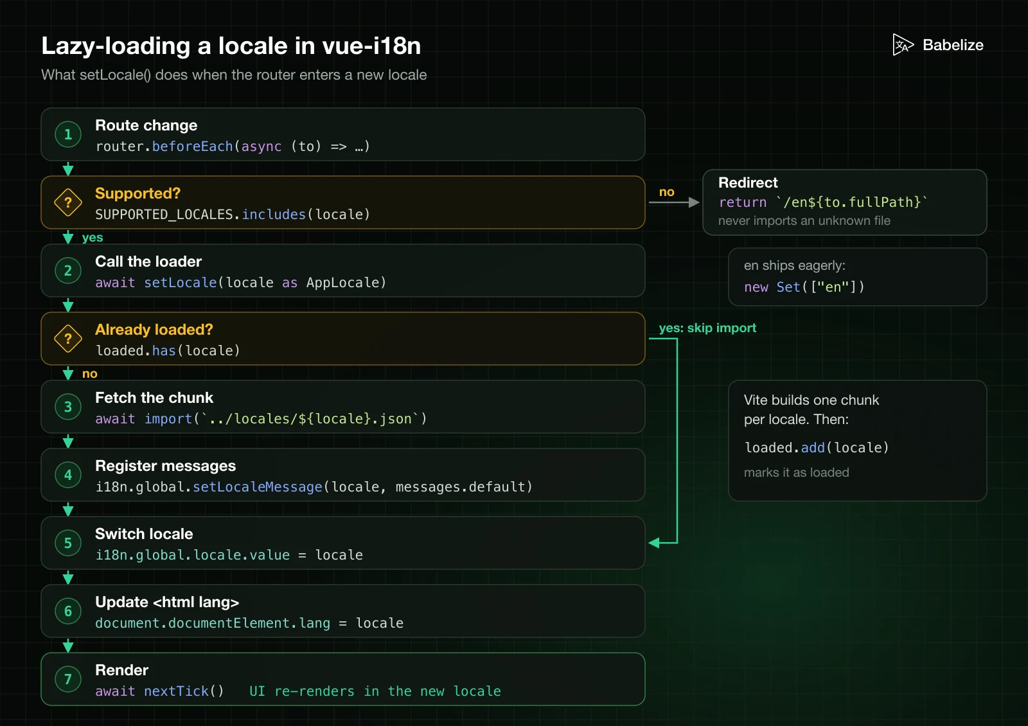The width and height of the screenshot is (1028, 726).
Task: Click the step 4 circle badge
Action: (x=68, y=475)
